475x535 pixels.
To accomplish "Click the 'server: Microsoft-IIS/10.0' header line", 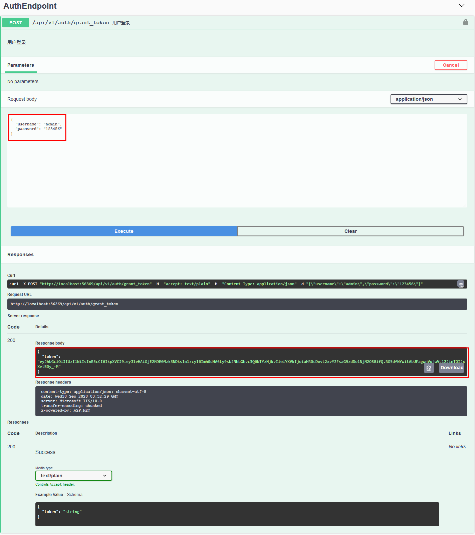I will coord(71,401).
